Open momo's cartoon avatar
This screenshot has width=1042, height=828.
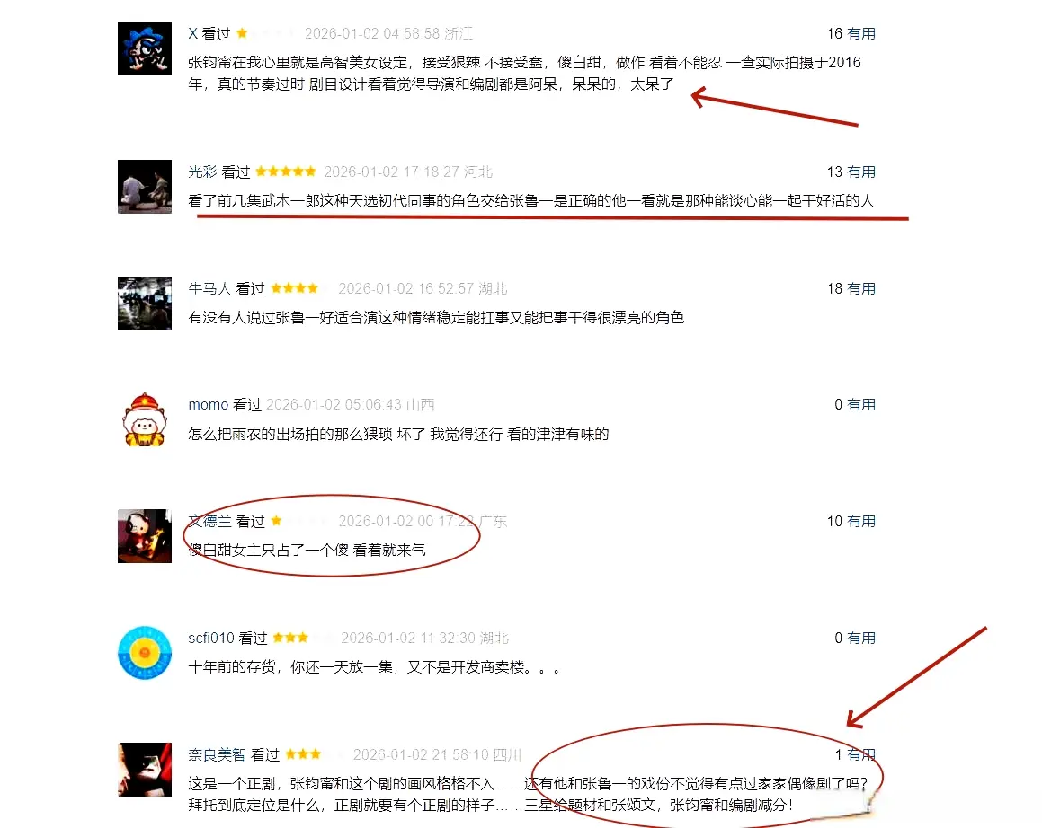point(144,419)
